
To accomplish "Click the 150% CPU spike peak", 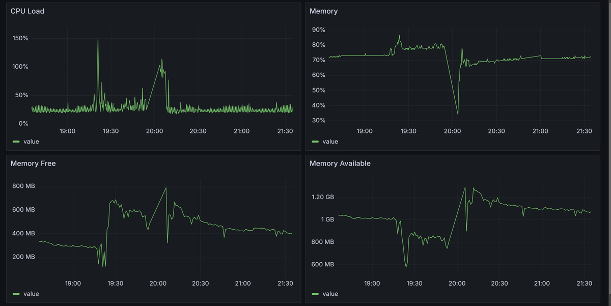I will (98, 40).
